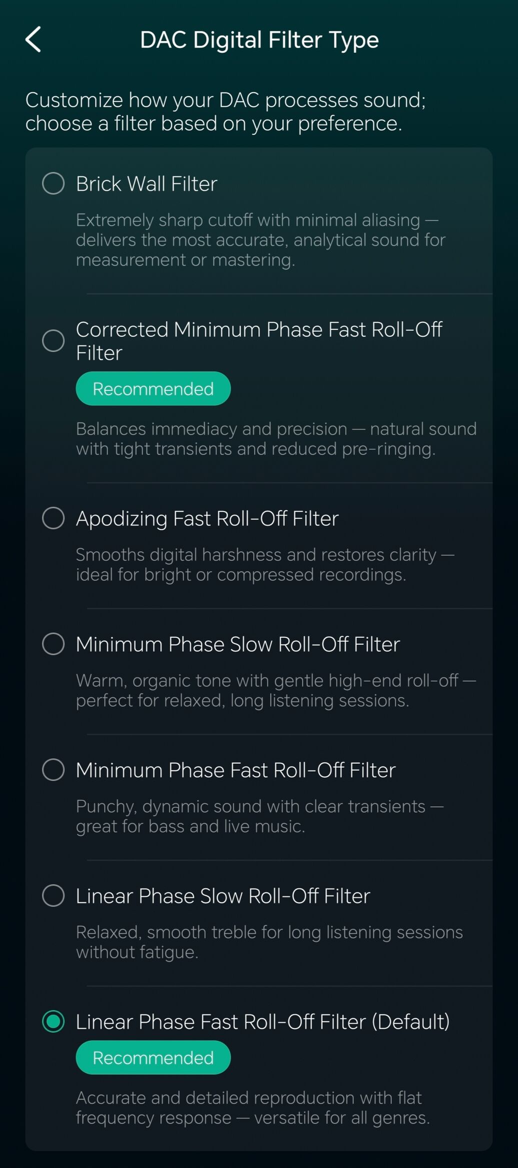The height and width of the screenshot is (1168, 518).
Task: Tap the Minimum Phase Fast Roll-Off Filter label
Action: click(236, 770)
